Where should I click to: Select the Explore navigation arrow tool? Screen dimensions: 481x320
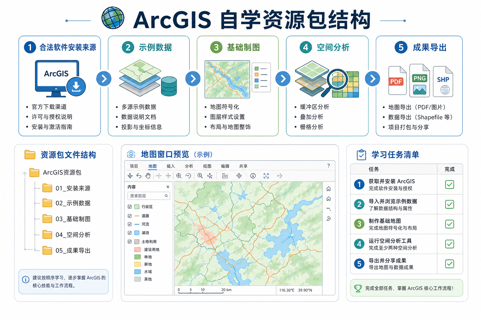point(130,176)
